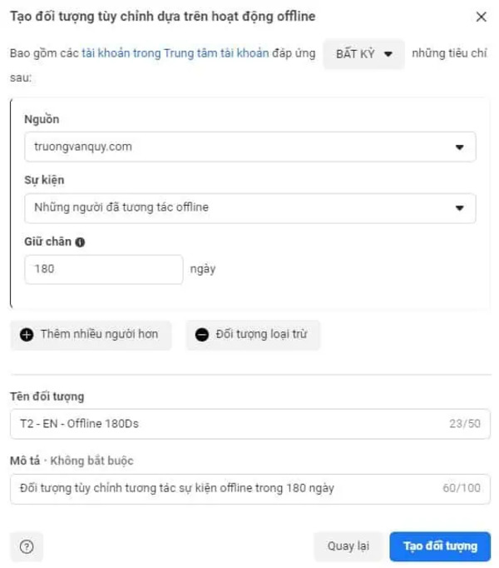
Task: Click the info icon beside Giữ chân
Action: 81,242
